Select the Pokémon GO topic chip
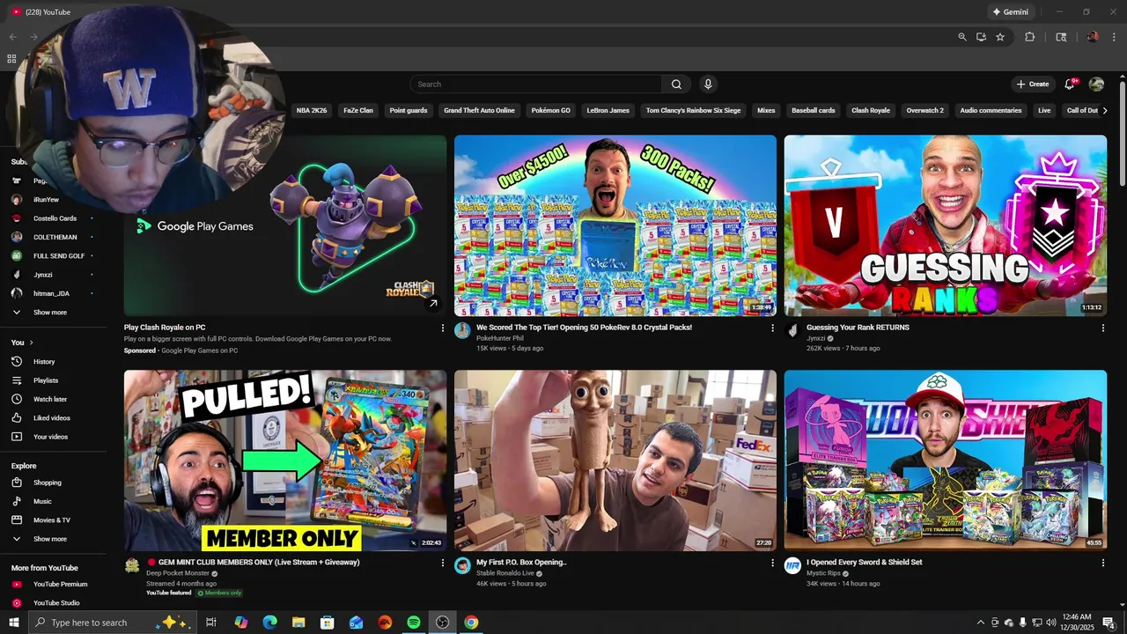The image size is (1127, 634). [x=551, y=111]
